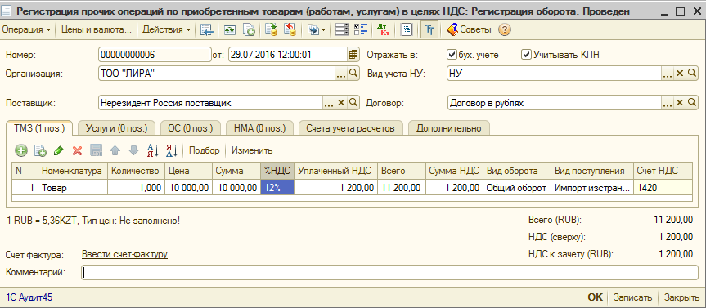Open the create-based-on dropdown icon
Viewport: 706px width, 308px height.
click(317, 30)
